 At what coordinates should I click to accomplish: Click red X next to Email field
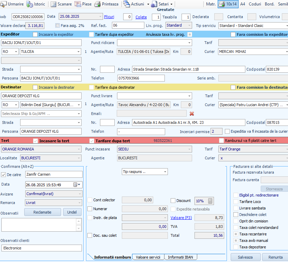(192, 114)
